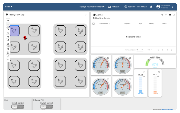Click the Poultry Farm Map pin icon
Image resolution: width=180 pixels, height=113 pixels.
[7, 15]
